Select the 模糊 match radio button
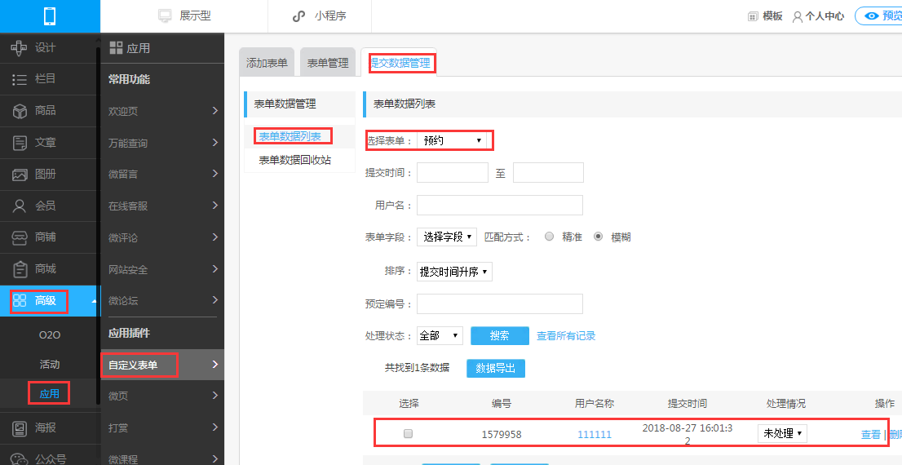Image resolution: width=902 pixels, height=465 pixels. pyautogui.click(x=599, y=236)
